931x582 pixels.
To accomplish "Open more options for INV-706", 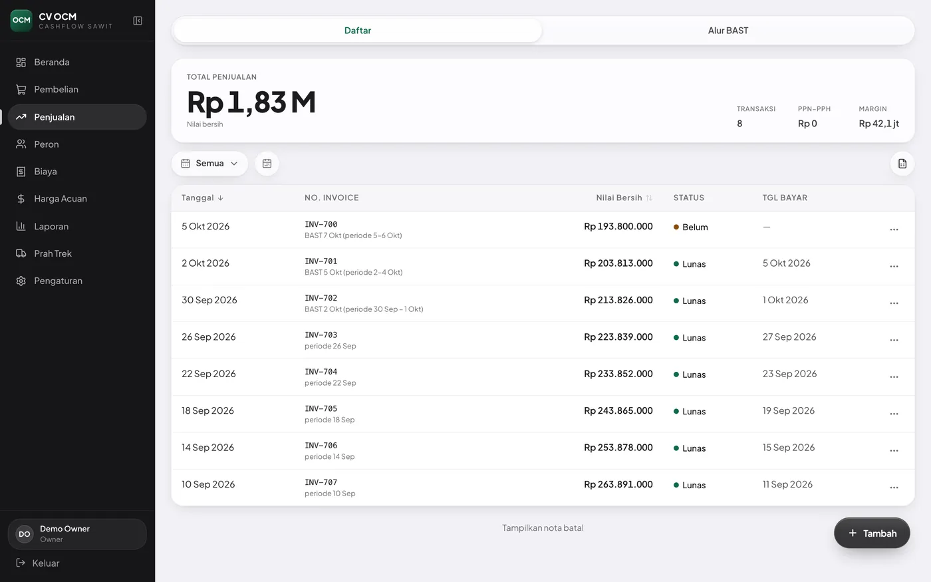I will point(894,451).
